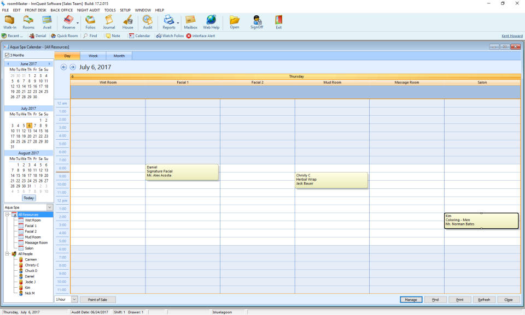This screenshot has width=525, height=315.
Task: Select Daniel's Signature Facial appointment
Action: tap(182, 171)
